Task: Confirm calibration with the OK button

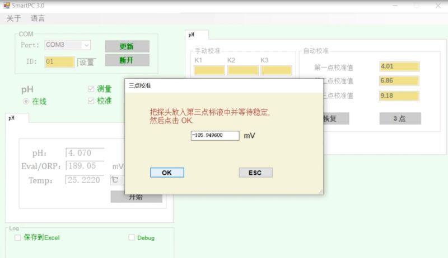Action: pos(166,173)
